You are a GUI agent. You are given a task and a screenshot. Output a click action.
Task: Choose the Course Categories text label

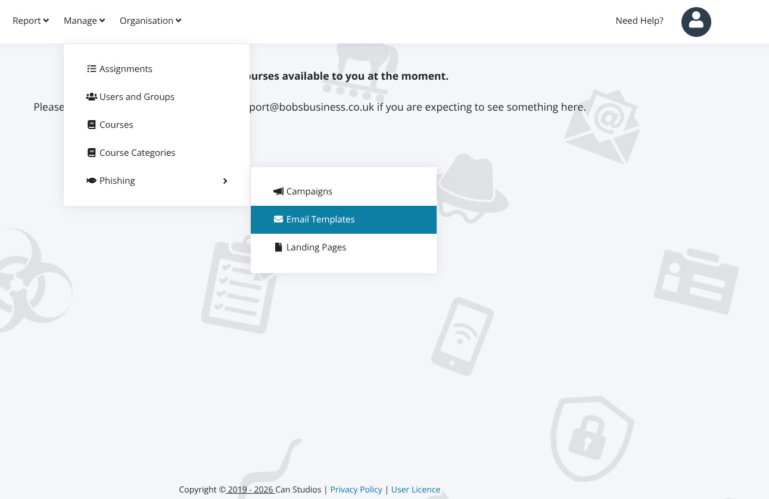(x=137, y=153)
